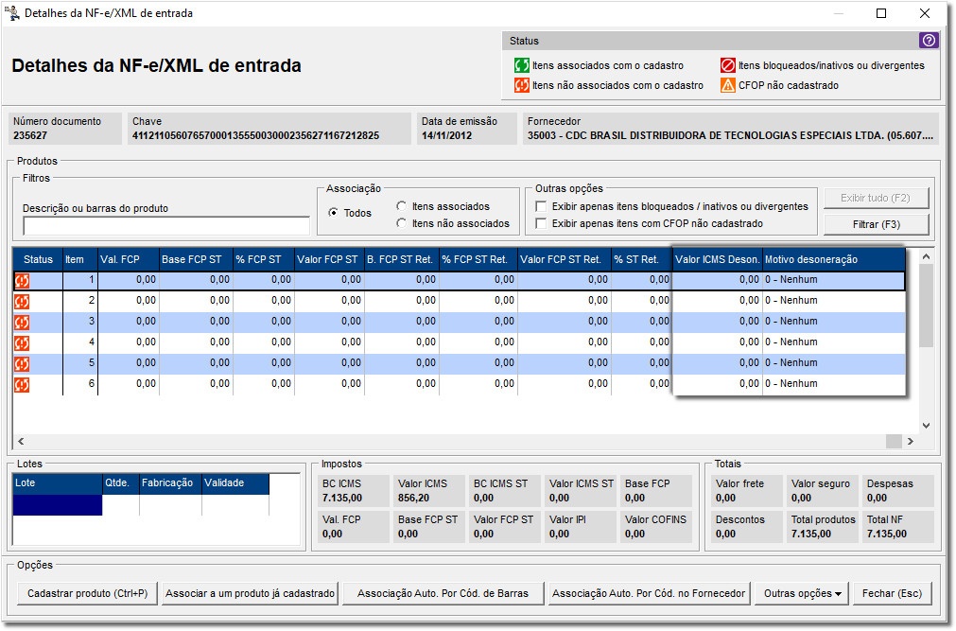Click the '% FCP ST Ret.' column header
The height and width of the screenshot is (631, 956).
(478, 259)
